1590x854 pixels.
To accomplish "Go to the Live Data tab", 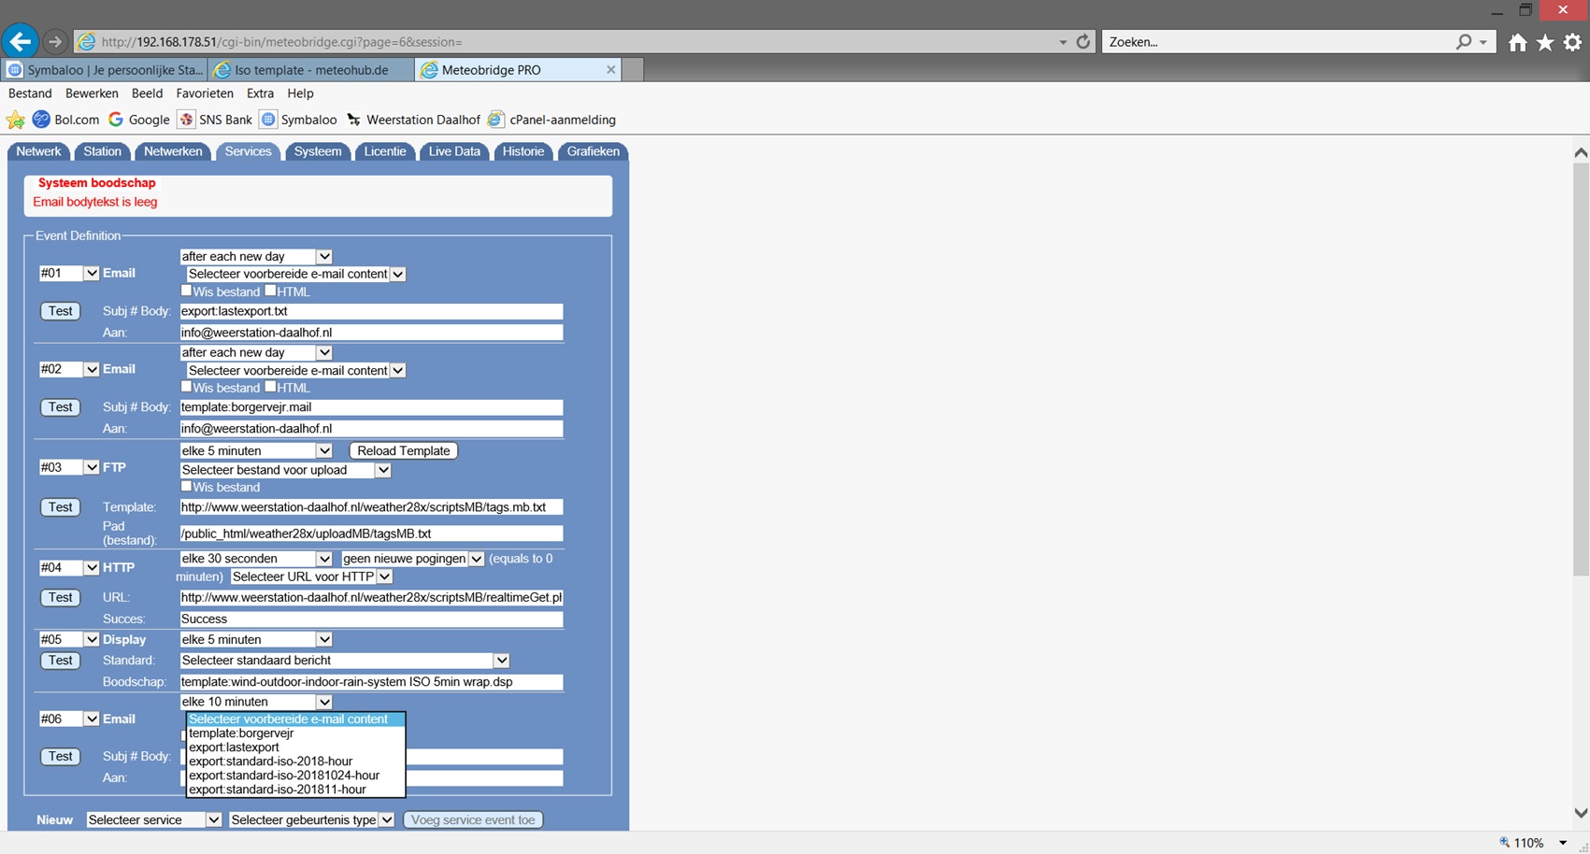I will (454, 151).
